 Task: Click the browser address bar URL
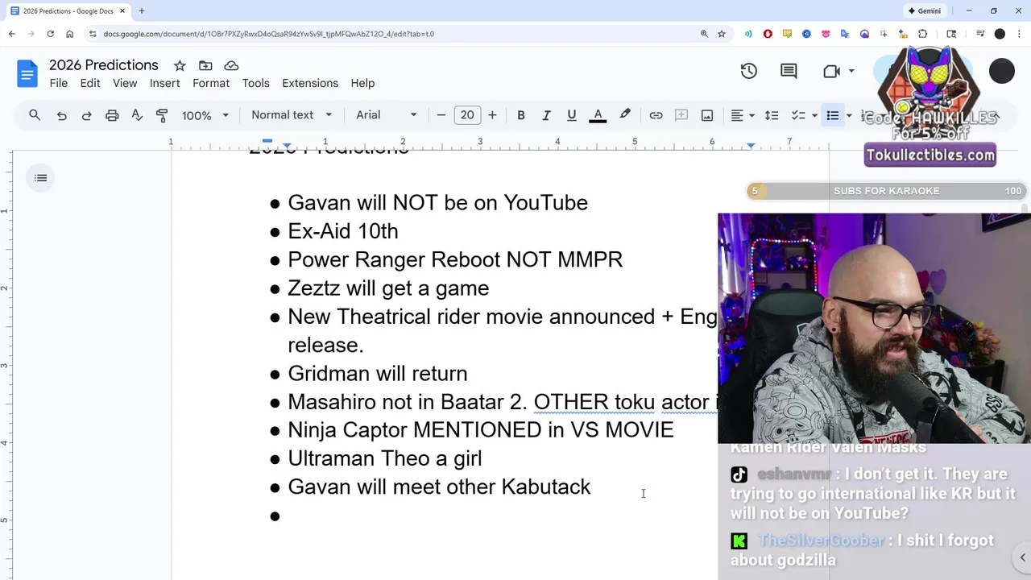pos(269,34)
